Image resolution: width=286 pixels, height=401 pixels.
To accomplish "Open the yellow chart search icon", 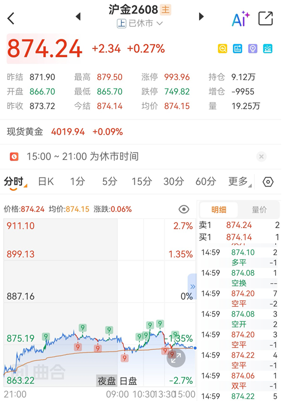I will pos(223,49).
